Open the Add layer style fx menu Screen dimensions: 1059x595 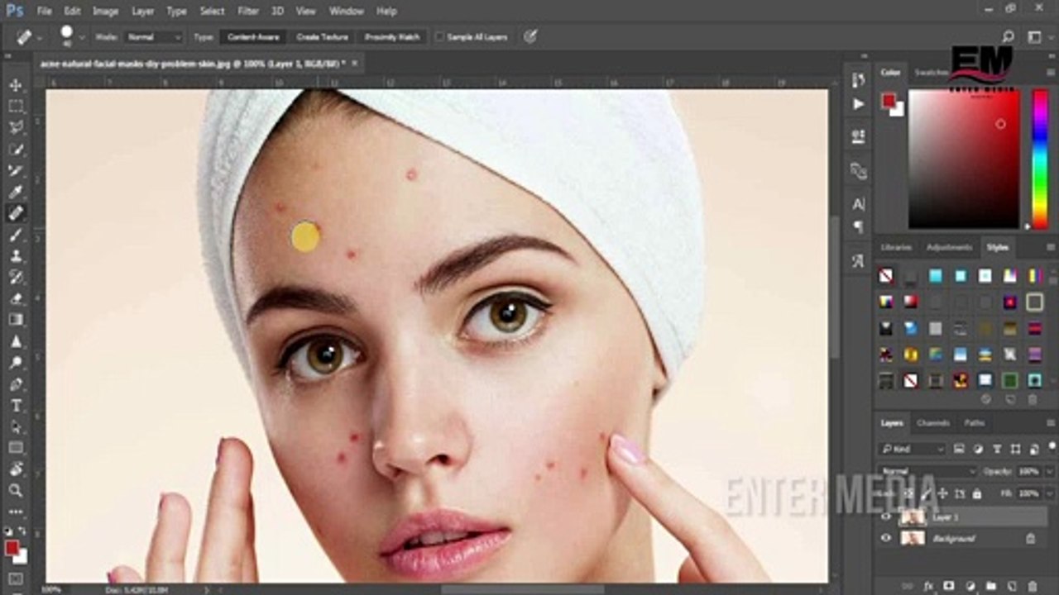928,586
